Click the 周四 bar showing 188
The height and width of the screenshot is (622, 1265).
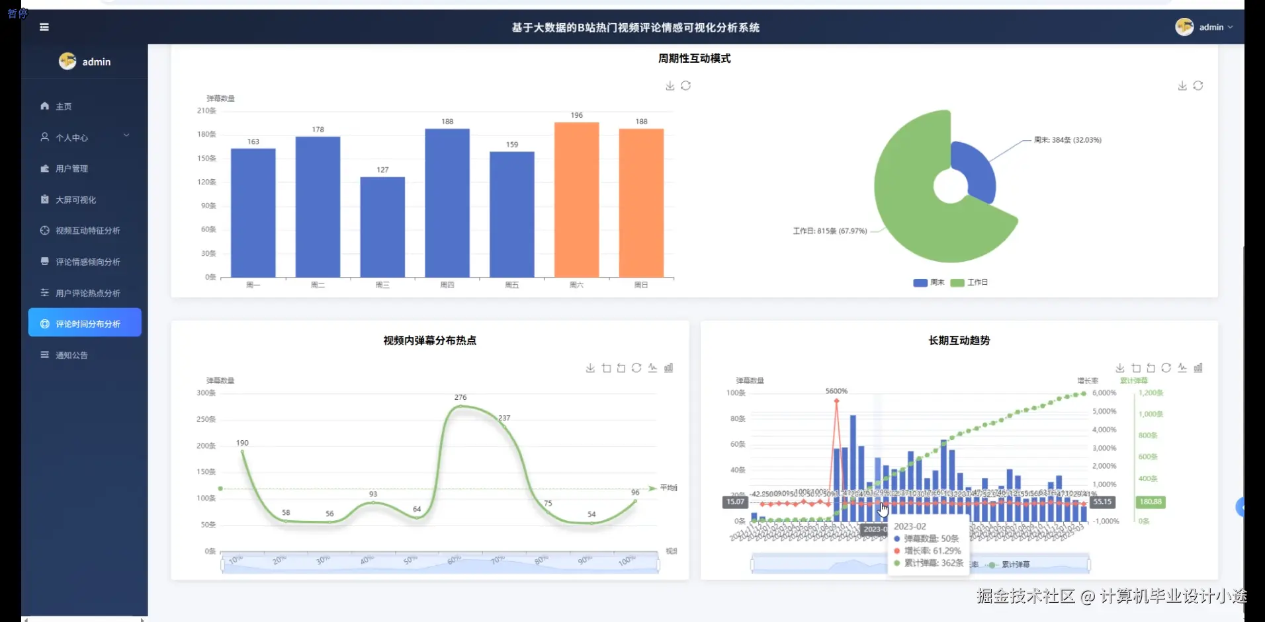pyautogui.click(x=447, y=203)
